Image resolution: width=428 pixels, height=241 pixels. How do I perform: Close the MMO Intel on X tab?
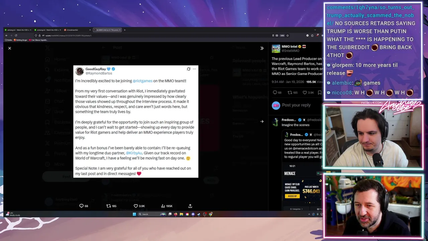coord(120,30)
